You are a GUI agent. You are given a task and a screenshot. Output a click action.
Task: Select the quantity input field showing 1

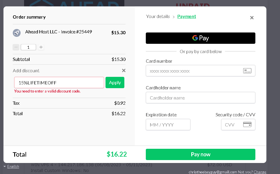(x=28, y=47)
